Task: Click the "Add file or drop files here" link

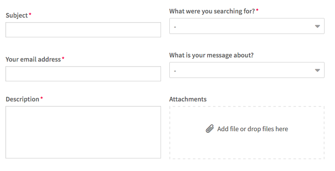Action: (x=252, y=129)
